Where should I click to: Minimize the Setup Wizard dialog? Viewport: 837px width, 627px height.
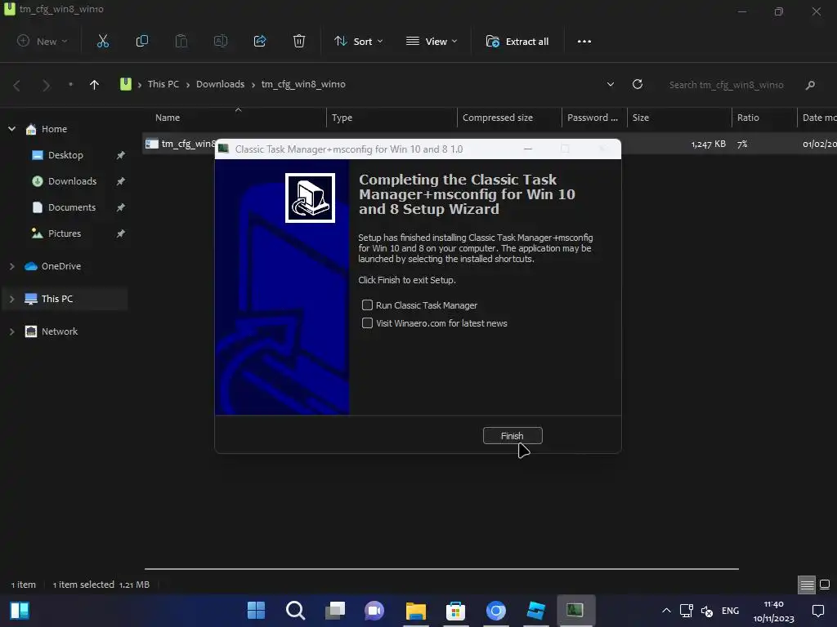pos(528,149)
